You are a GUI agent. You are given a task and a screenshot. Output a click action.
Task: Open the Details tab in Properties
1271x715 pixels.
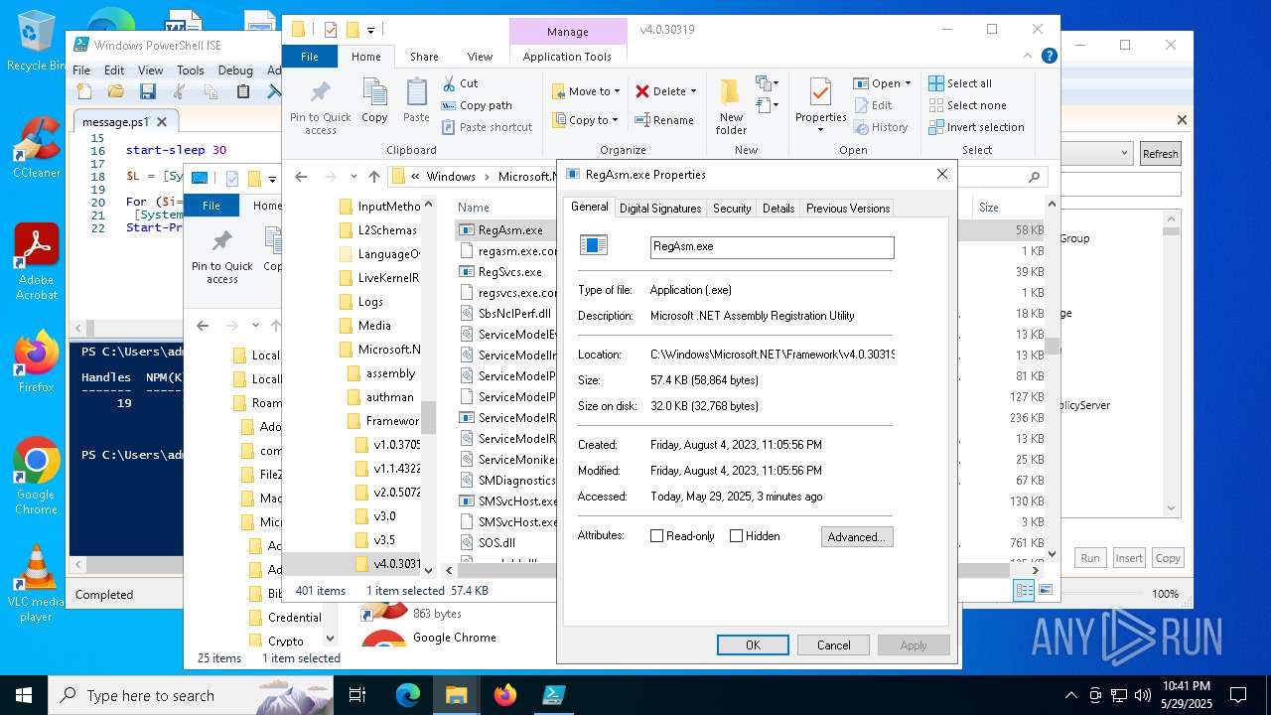778,209
